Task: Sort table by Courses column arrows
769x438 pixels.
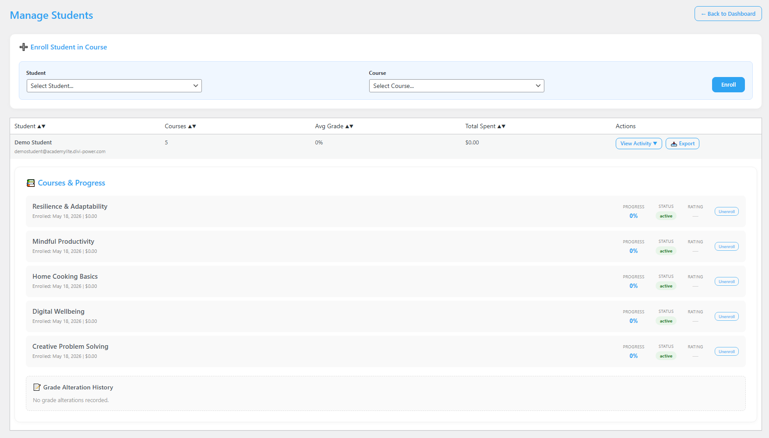Action: 192,126
